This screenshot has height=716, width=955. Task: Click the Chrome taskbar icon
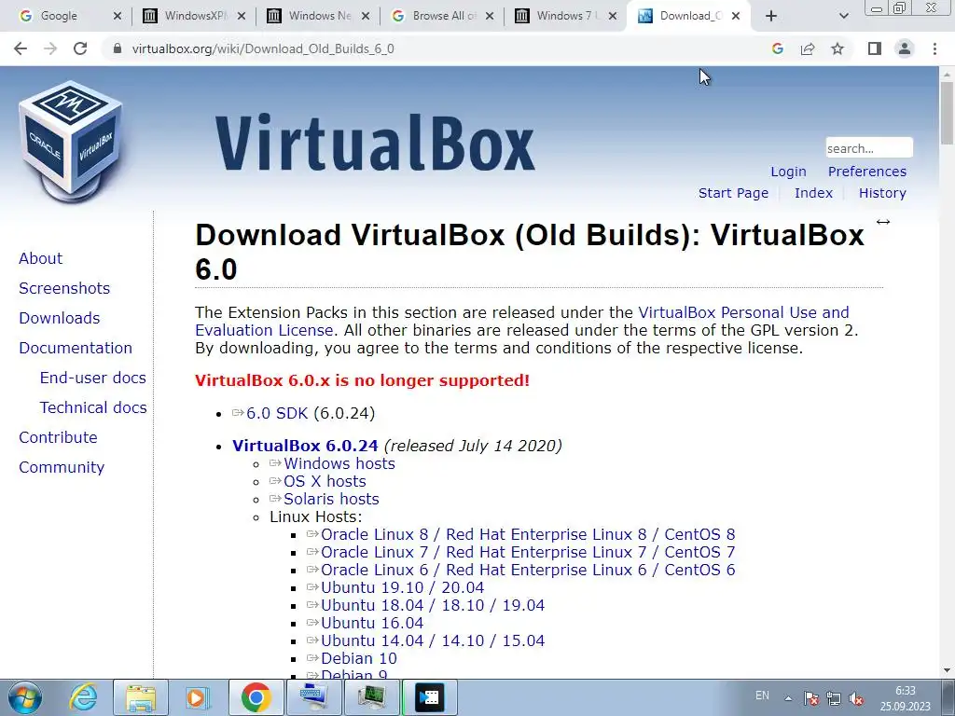(256, 697)
